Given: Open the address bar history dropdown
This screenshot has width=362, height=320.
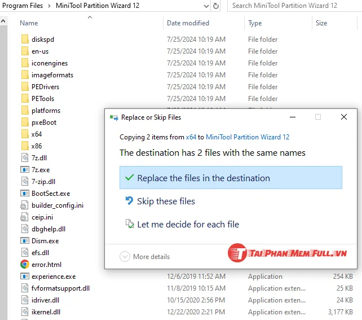Looking at the screenshot, I should [206, 6].
